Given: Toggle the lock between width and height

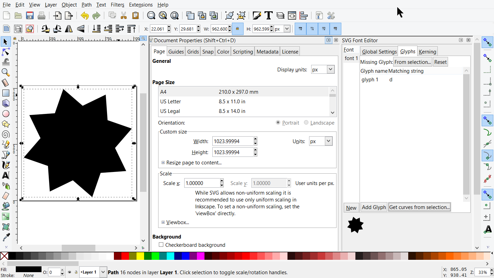Looking at the screenshot, I should click(237, 29).
